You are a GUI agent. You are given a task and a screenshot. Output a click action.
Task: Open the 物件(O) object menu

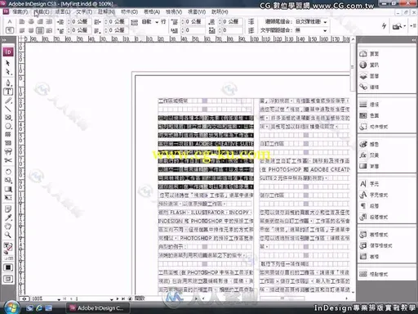pyautogui.click(x=129, y=11)
